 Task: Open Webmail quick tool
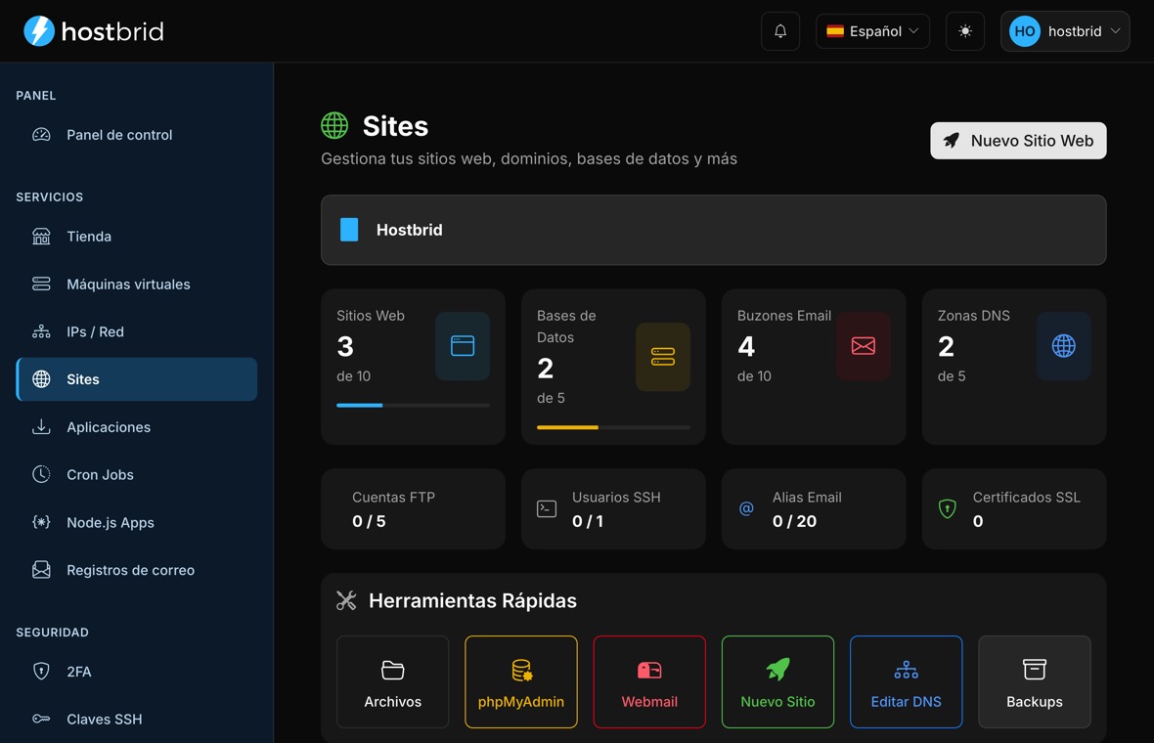pos(649,682)
